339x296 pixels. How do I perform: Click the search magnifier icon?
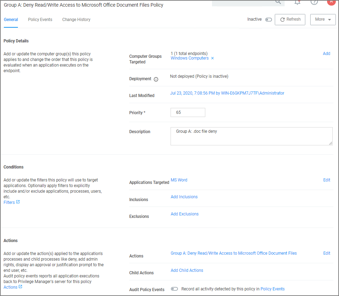[278, 2]
